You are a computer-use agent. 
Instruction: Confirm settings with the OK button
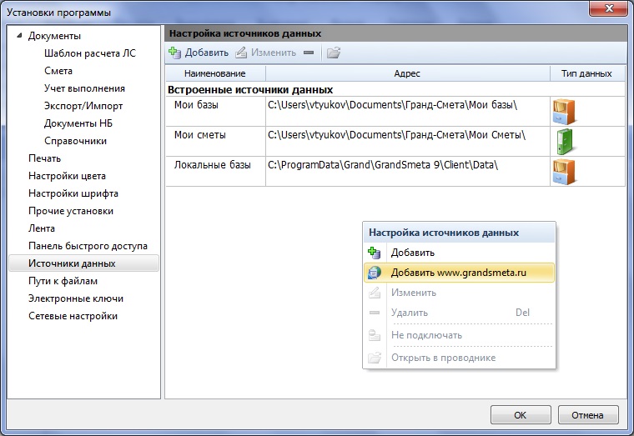[x=521, y=415]
